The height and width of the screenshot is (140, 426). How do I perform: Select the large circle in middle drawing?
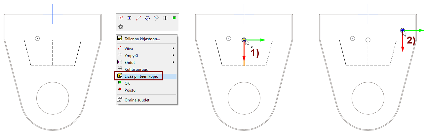pos(244,98)
